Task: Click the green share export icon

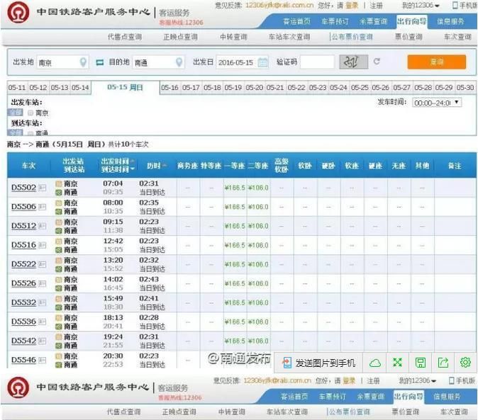Action: tap(443, 363)
